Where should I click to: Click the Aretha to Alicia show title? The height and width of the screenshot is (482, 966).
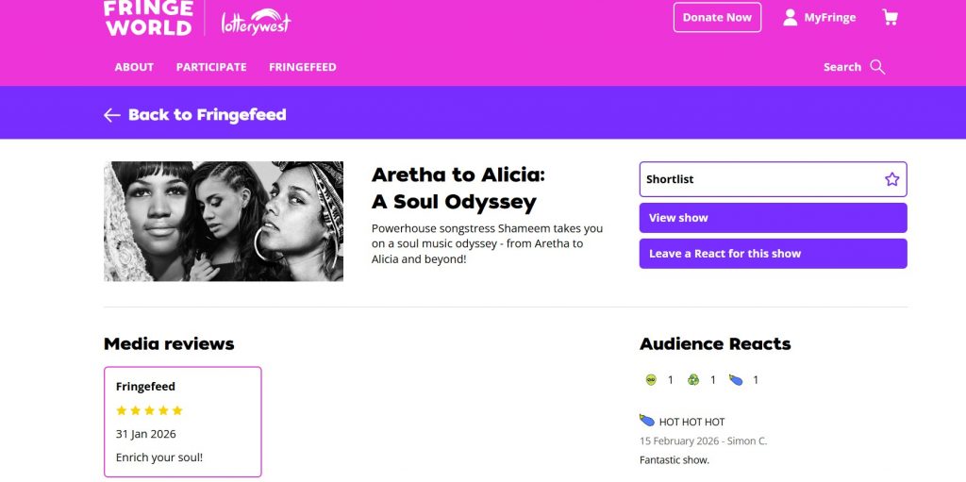[458, 188]
